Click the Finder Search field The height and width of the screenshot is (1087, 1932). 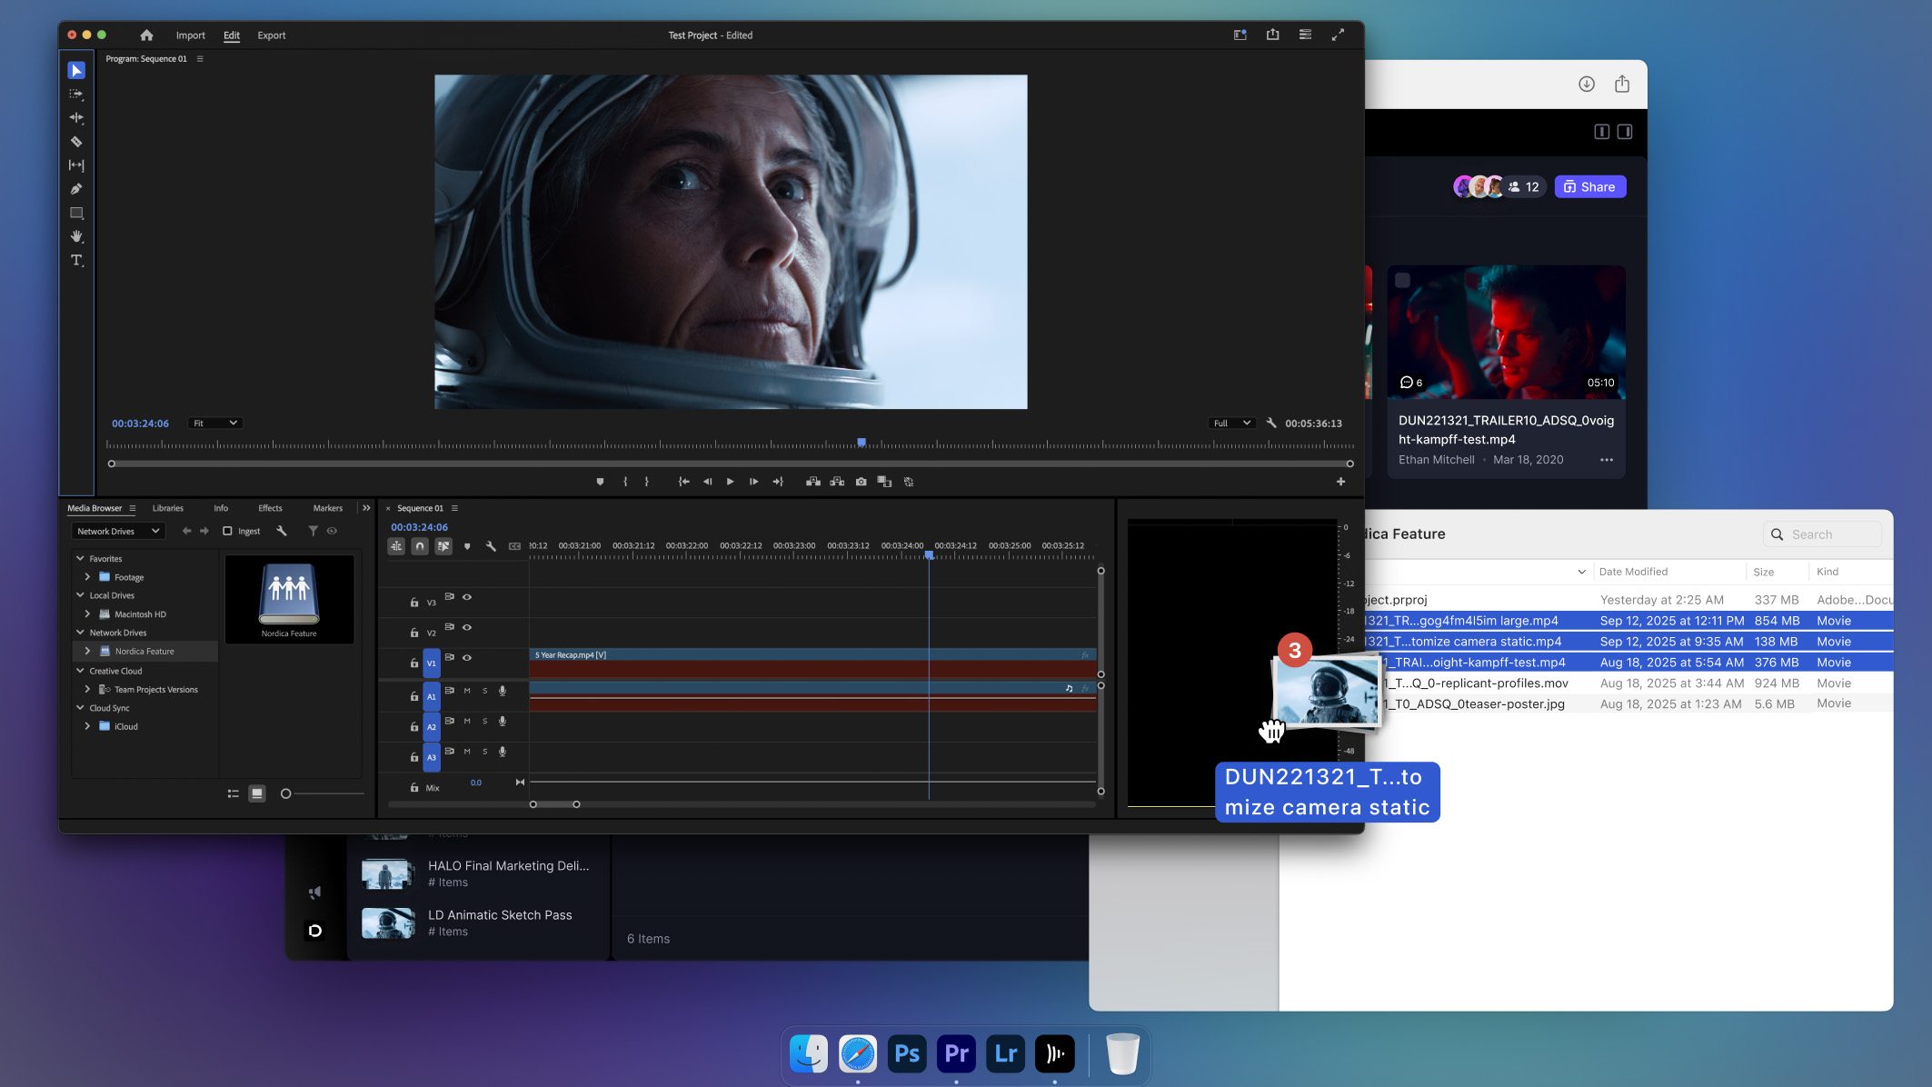(1824, 534)
